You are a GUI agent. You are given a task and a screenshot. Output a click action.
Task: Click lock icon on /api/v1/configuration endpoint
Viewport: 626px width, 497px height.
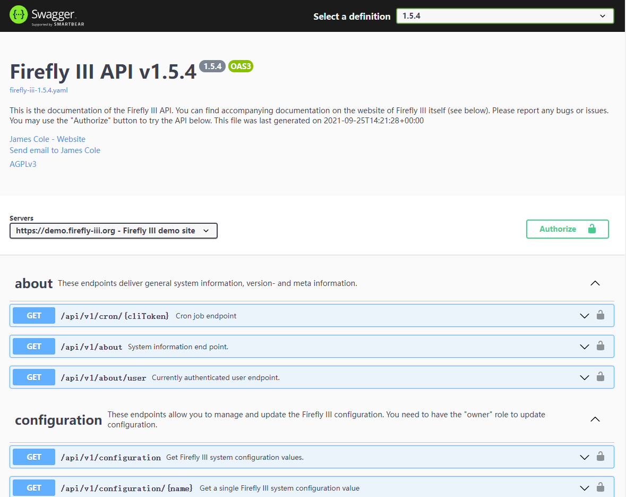pos(600,457)
